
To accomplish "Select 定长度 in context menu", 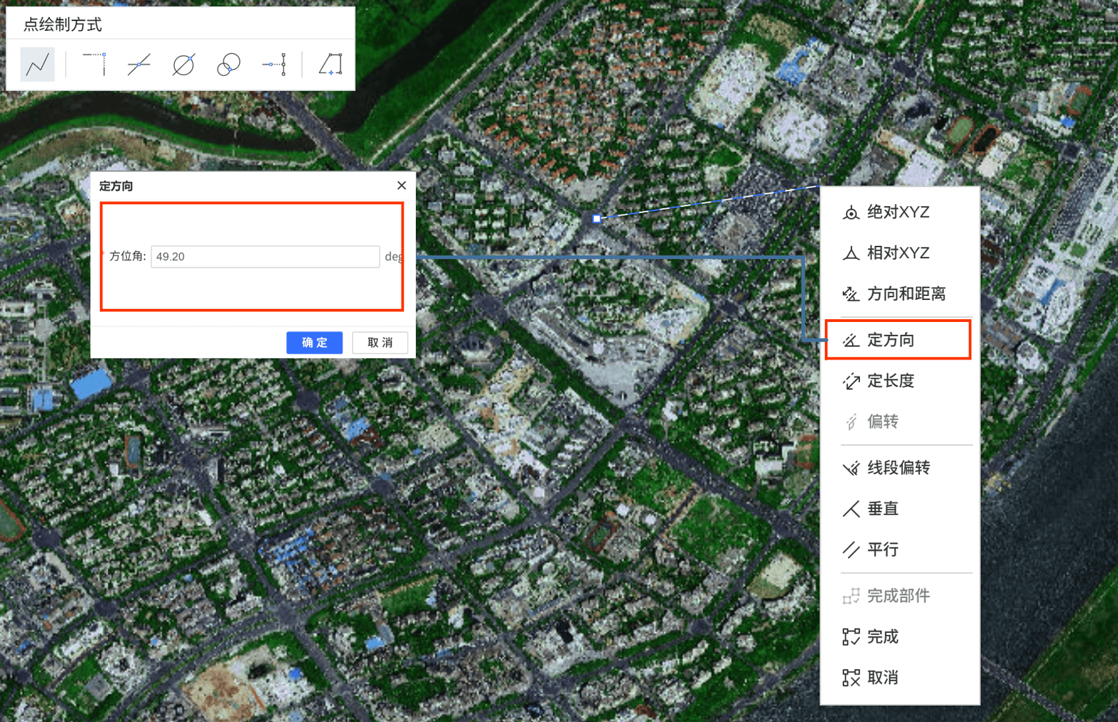I will click(x=891, y=381).
